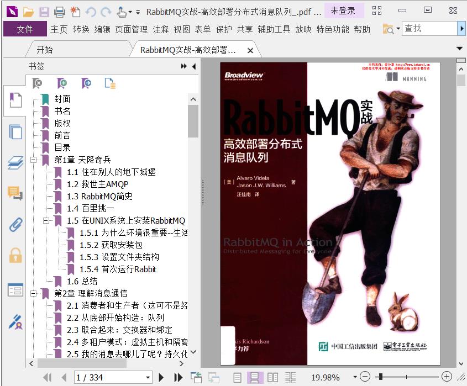Go to the next page
Image resolution: width=467 pixels, height=386 pixels.
161,377
